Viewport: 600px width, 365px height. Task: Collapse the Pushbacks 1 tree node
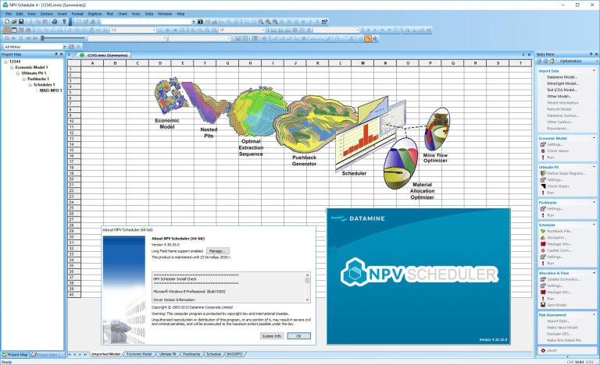[24, 79]
